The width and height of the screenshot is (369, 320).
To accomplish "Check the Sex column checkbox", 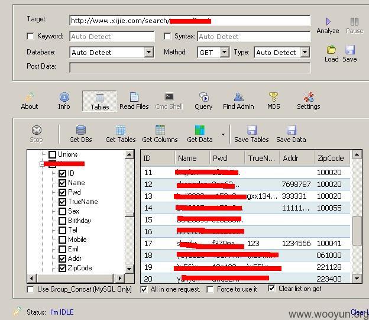I will click(x=62, y=211).
